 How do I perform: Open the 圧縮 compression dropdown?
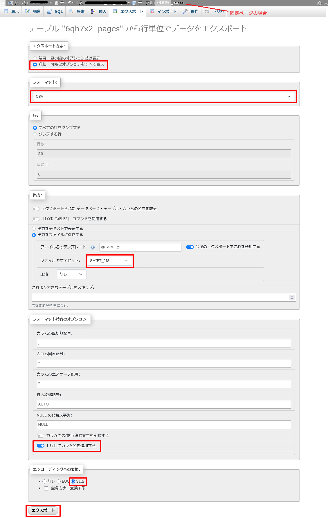coord(71,274)
